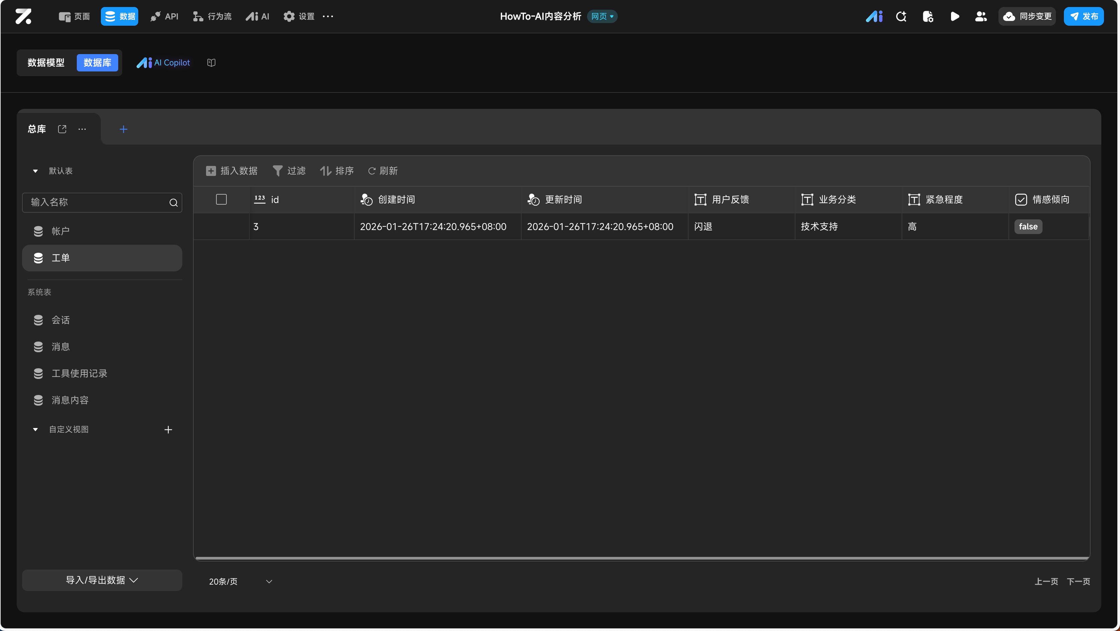The height and width of the screenshot is (631, 1120).
Task: Add a new custom view with plus icon
Action: [168, 429]
